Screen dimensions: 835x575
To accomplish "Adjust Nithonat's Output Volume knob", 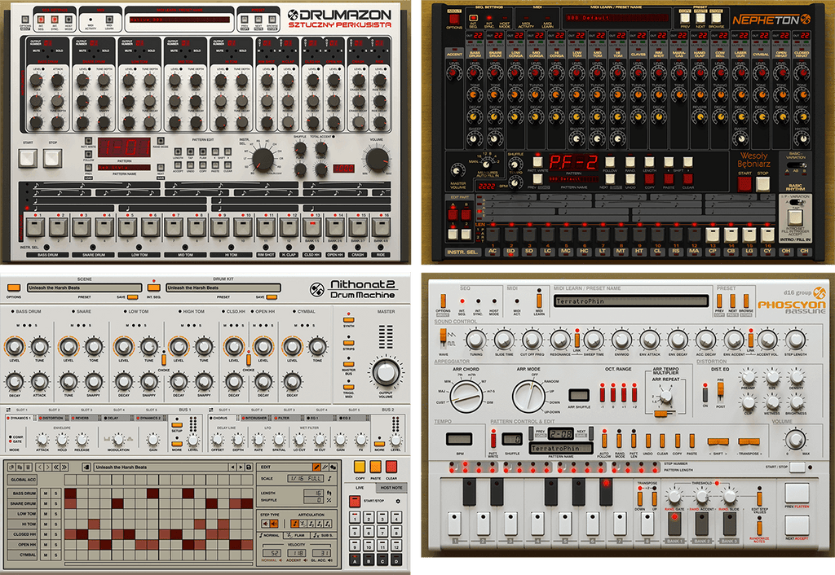I will (x=386, y=372).
